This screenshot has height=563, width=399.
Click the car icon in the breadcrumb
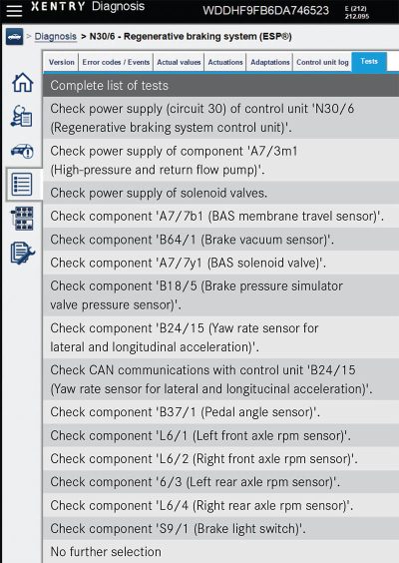(14, 37)
